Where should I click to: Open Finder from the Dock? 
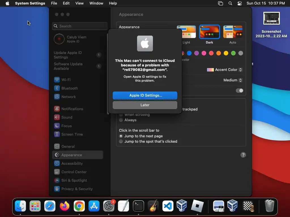coord(20,206)
